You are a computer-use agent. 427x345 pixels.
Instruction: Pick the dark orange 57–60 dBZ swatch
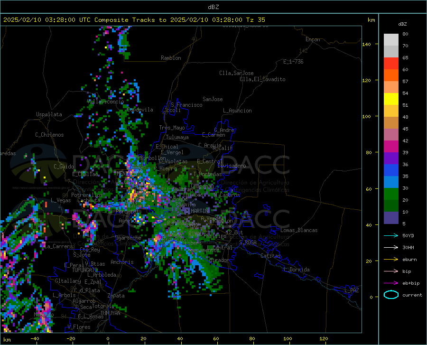click(x=391, y=75)
